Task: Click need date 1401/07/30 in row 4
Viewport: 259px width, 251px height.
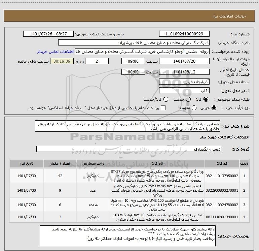Action: click(x=27, y=217)
